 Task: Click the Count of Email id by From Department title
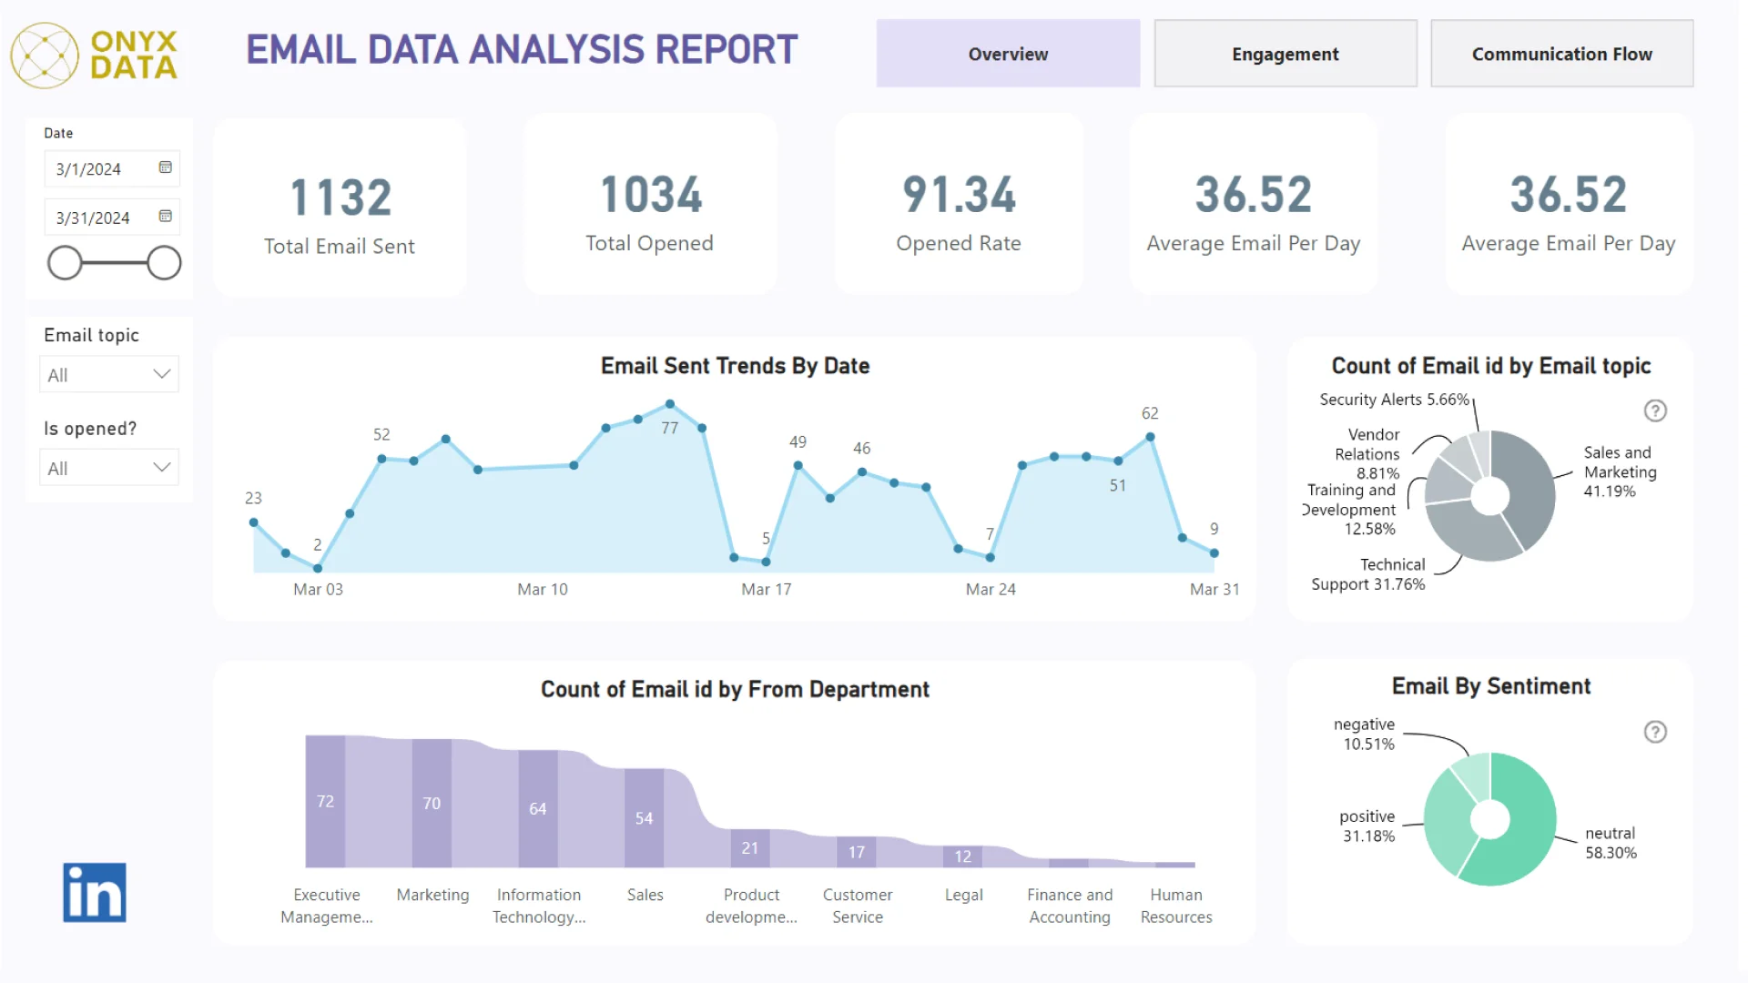coord(735,689)
